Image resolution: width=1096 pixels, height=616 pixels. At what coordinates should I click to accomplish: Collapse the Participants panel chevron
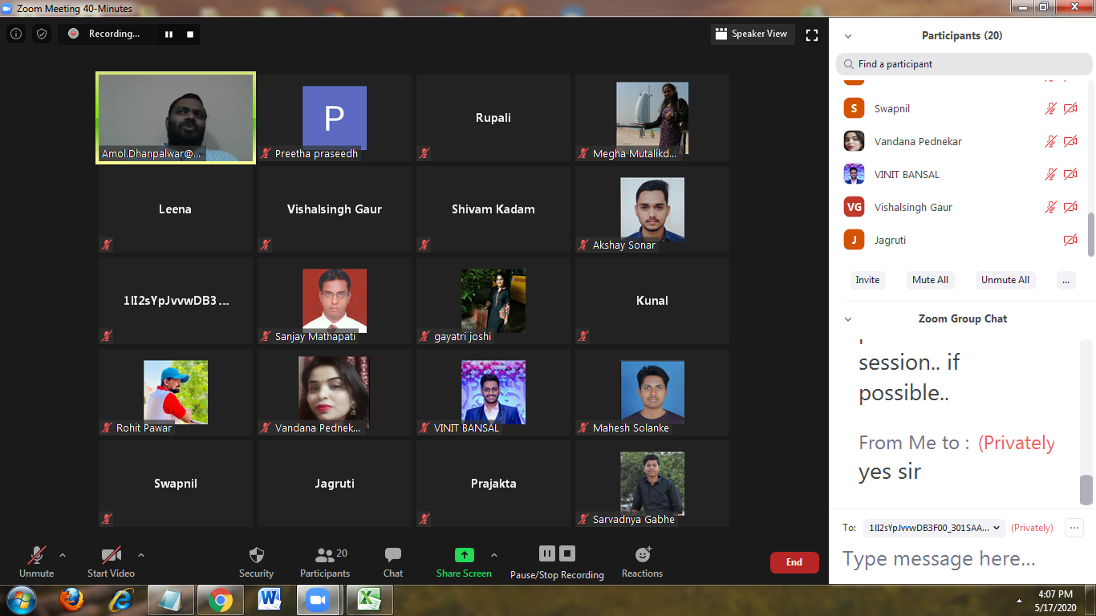(x=848, y=36)
